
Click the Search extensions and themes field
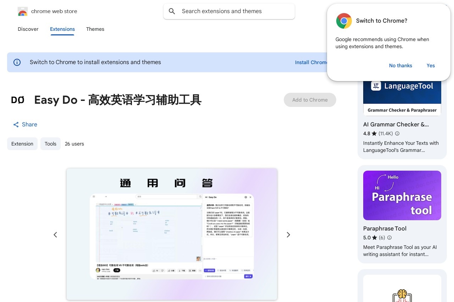(x=229, y=11)
